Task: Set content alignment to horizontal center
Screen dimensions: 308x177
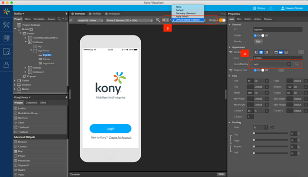Action: click(261, 52)
